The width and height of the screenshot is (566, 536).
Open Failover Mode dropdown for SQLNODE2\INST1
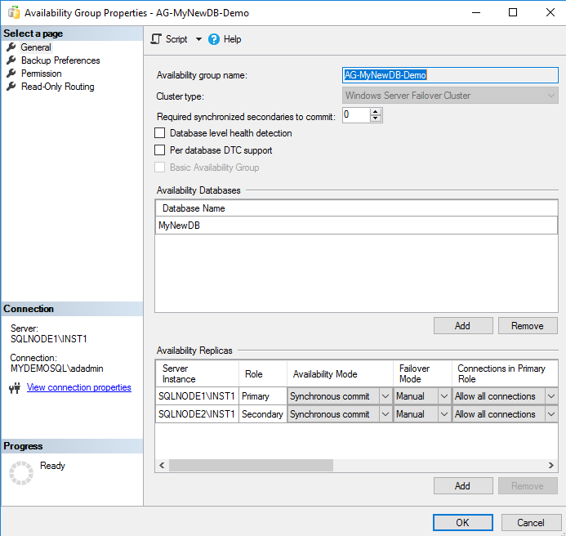pyautogui.click(x=444, y=414)
